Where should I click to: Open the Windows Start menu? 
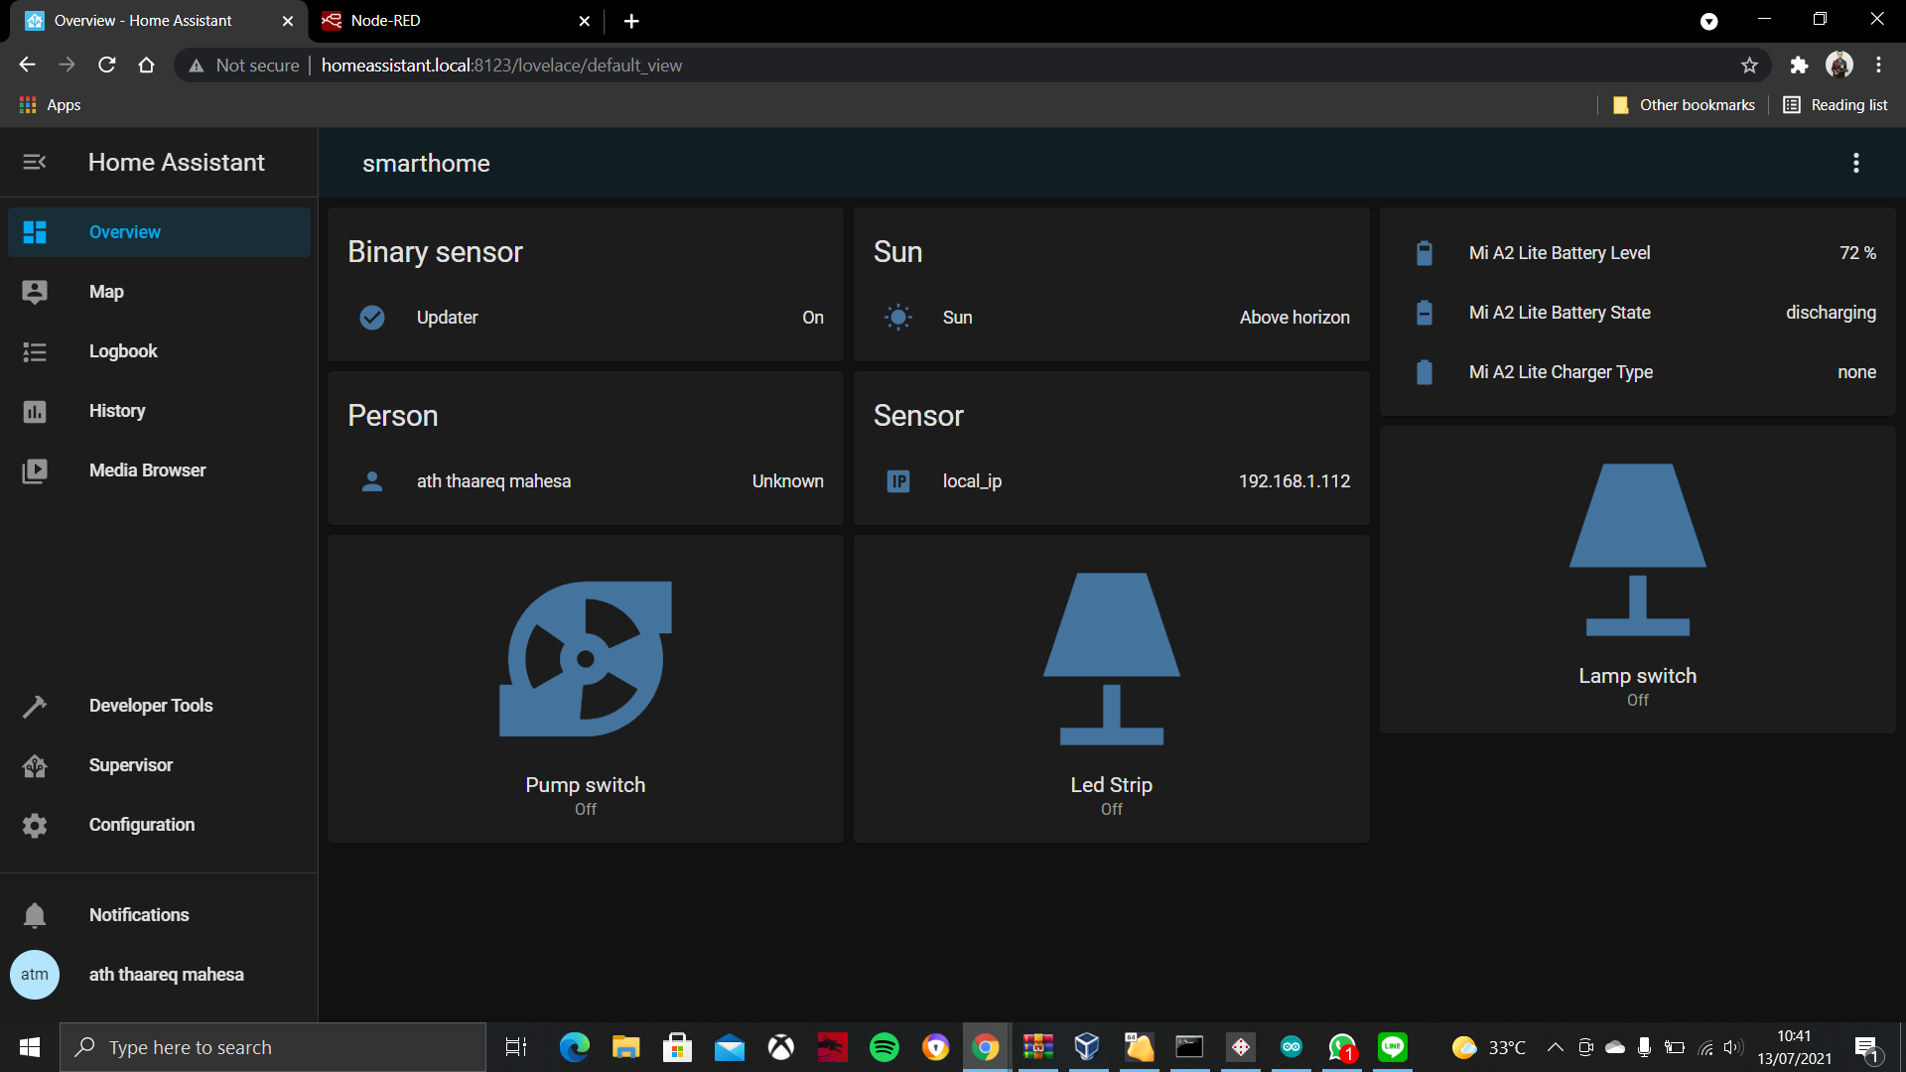coord(30,1047)
